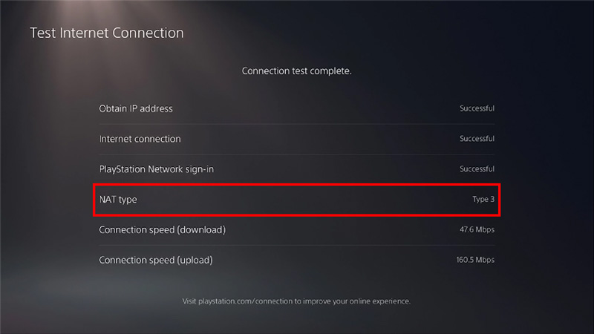Click the Connection speed (upload) label
The image size is (594, 334).
[156, 261]
